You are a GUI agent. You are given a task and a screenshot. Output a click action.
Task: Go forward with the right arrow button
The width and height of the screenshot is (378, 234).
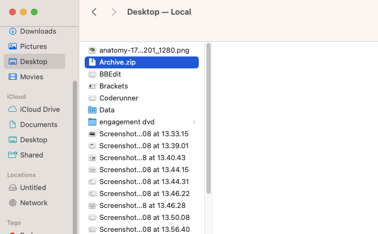114,12
